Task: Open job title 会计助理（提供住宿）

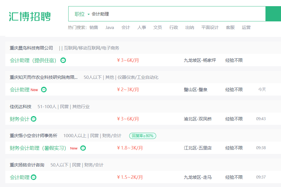Action: point(33,60)
